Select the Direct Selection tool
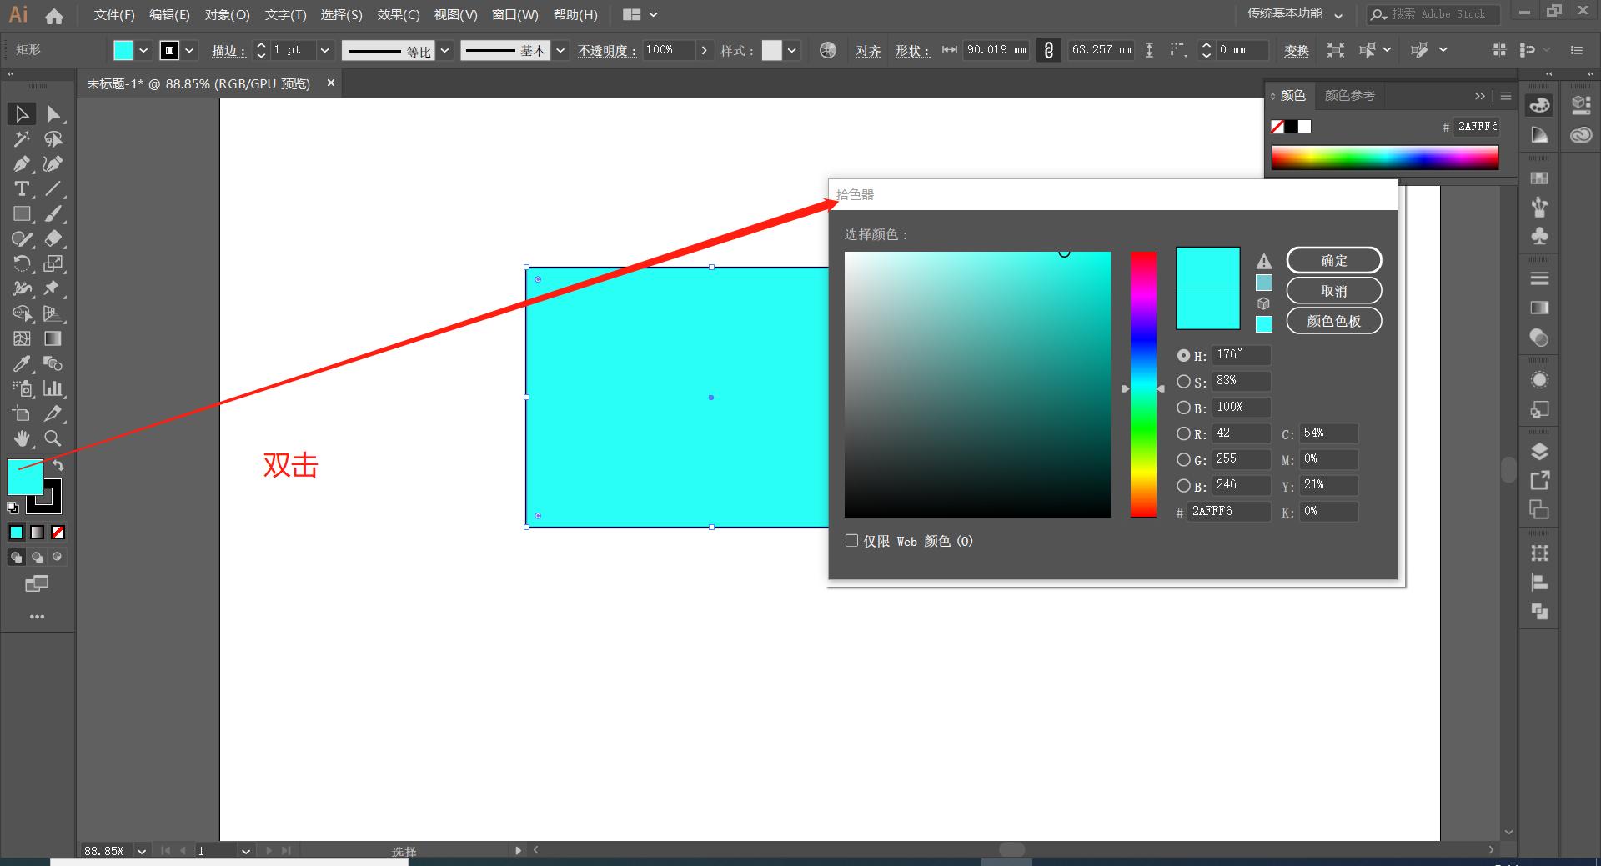Viewport: 1601px width, 866px height. point(53,113)
